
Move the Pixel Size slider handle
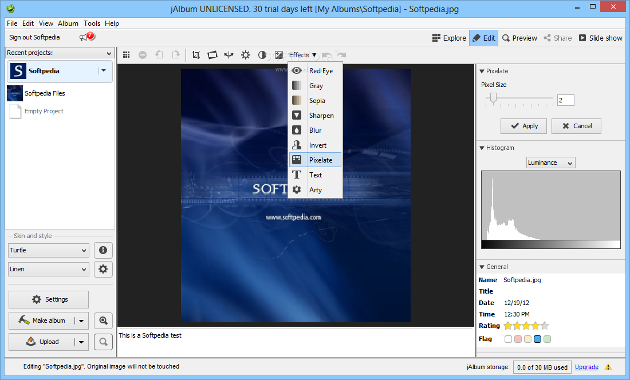point(493,98)
